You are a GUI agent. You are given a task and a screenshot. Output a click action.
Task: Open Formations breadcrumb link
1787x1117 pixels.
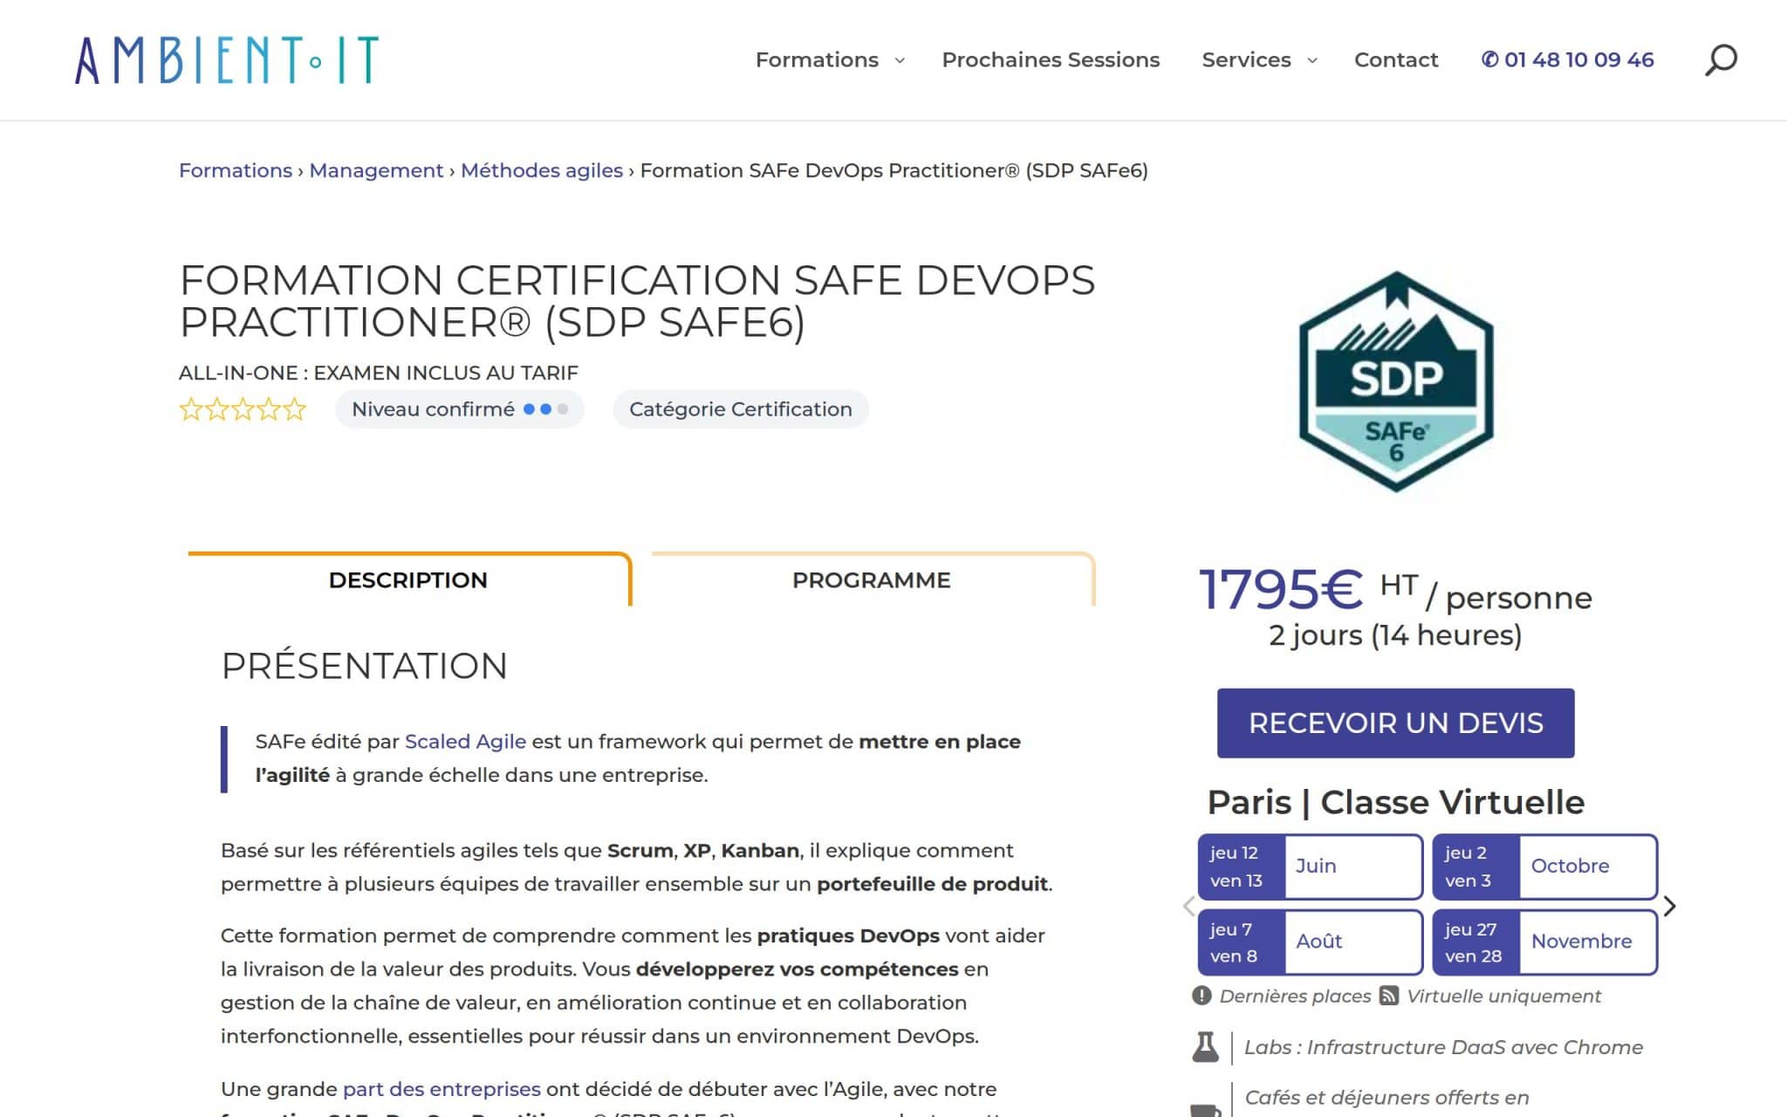click(x=236, y=170)
